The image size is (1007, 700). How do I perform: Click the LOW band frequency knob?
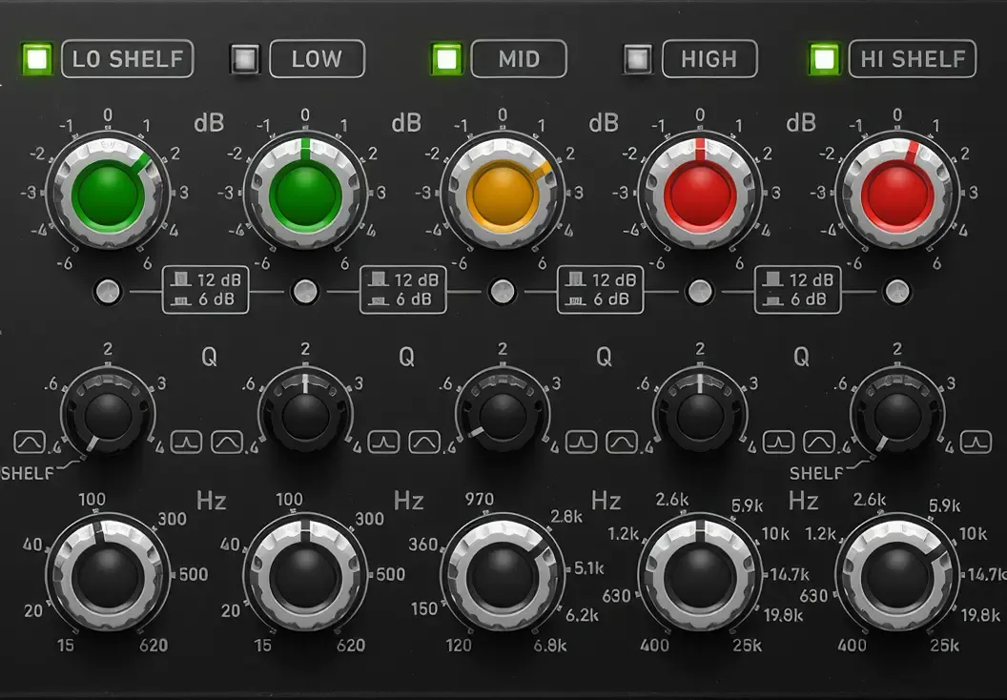point(305,575)
